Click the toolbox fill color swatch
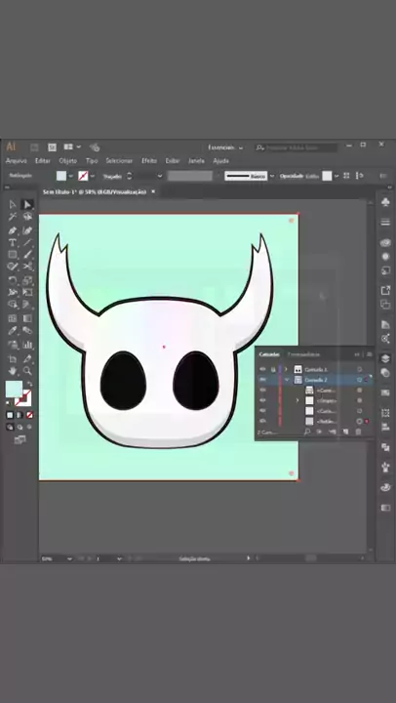This screenshot has height=703, width=396. pyautogui.click(x=14, y=389)
